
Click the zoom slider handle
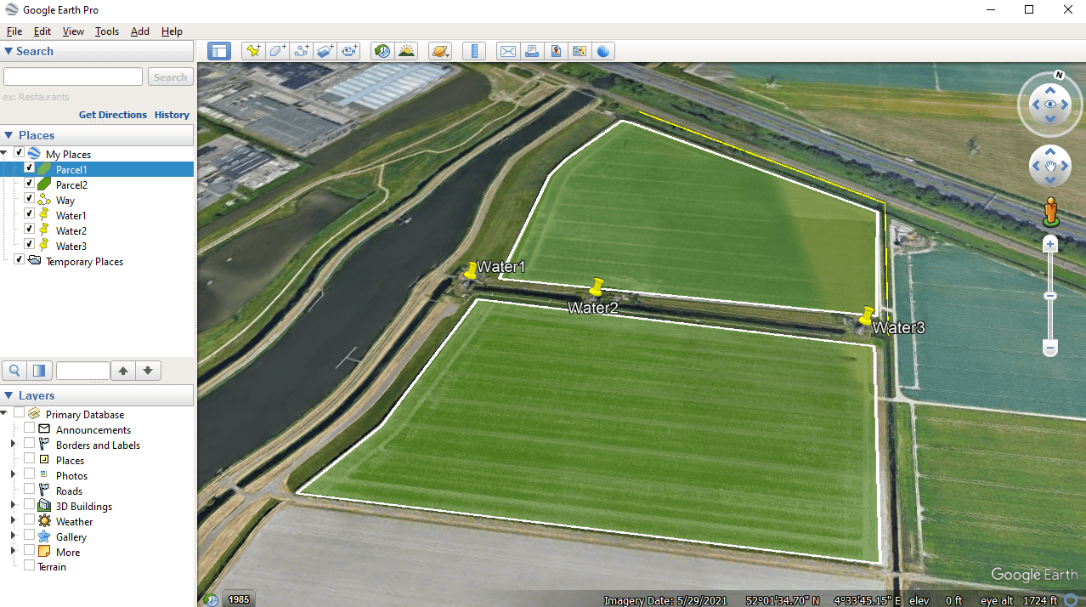[1050, 296]
